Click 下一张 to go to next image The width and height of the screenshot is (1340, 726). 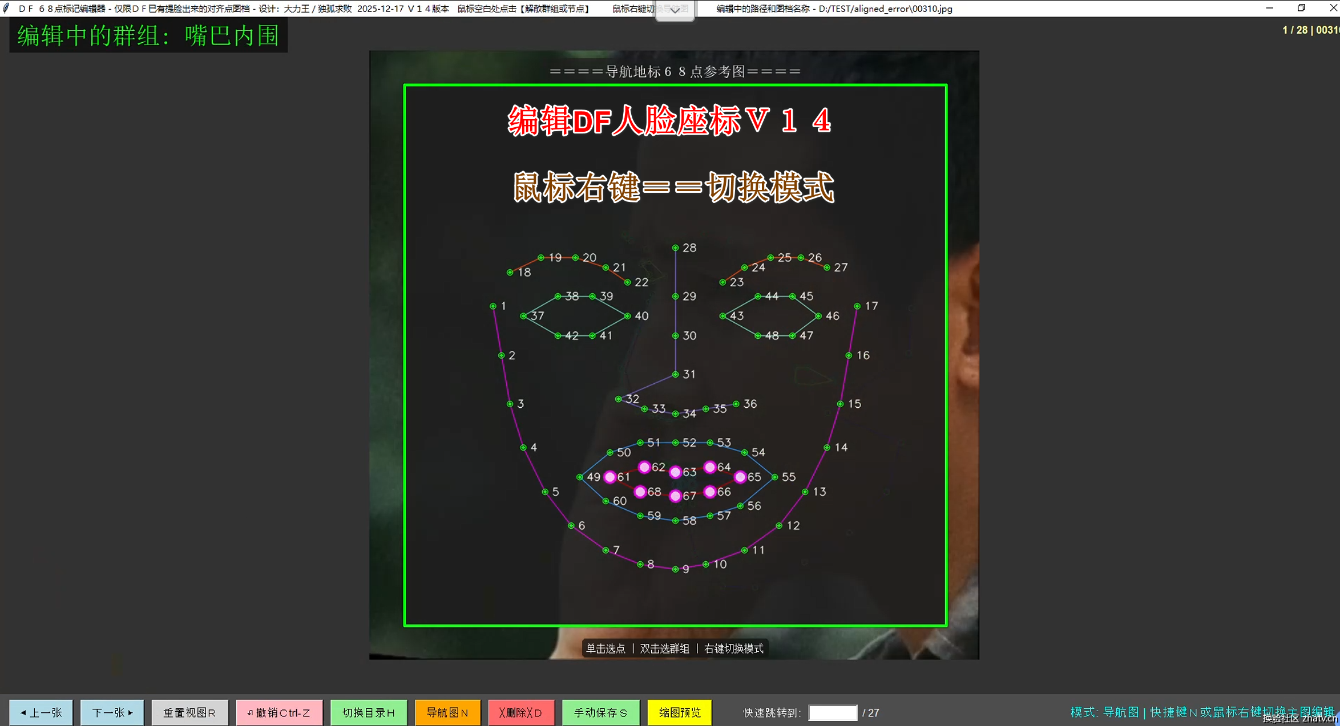(112, 712)
